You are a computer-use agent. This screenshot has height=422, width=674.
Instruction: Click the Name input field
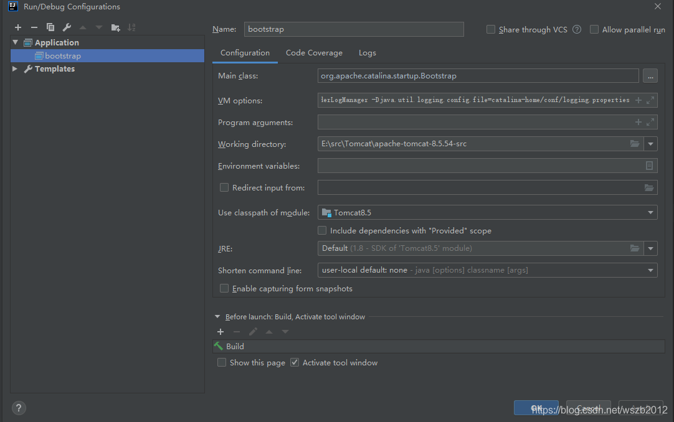click(354, 29)
